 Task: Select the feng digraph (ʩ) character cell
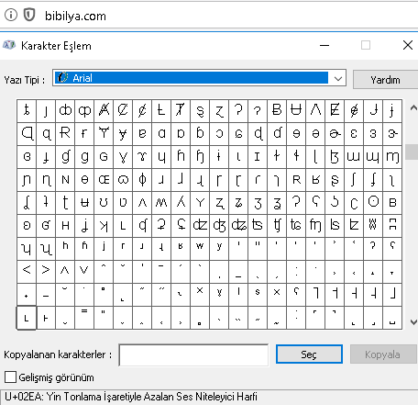[x=315, y=226]
